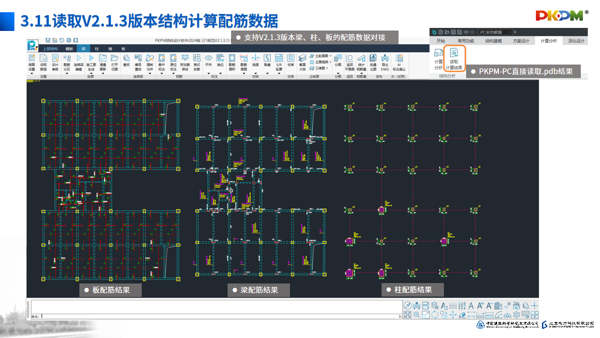The height and width of the screenshot is (338, 600).
Task: Click the eraser icon in bottom toolbar
Action: [x=462, y=314]
